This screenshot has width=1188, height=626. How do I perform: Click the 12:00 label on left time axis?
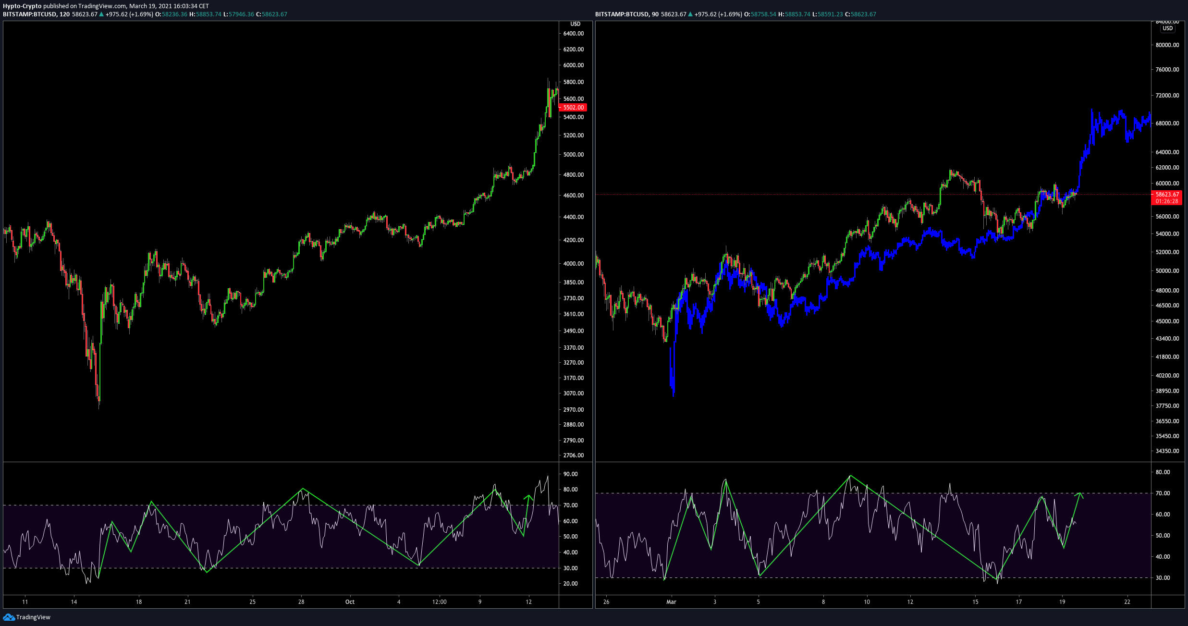pyautogui.click(x=439, y=602)
